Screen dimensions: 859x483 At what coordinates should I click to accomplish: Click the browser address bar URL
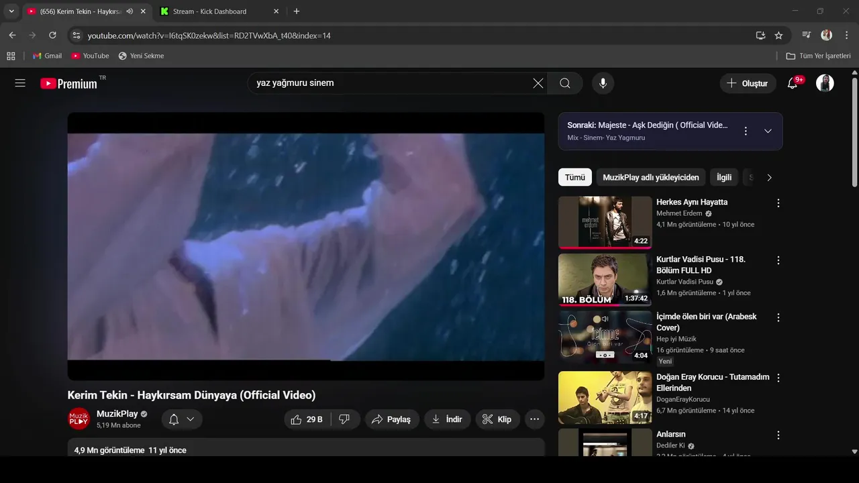point(209,36)
